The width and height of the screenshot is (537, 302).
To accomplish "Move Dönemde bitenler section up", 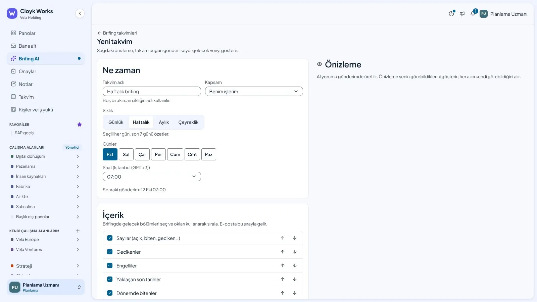I will (x=283, y=293).
